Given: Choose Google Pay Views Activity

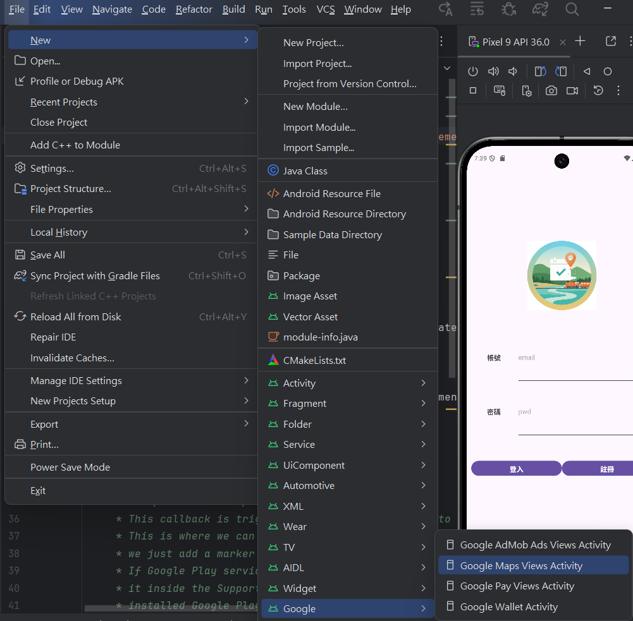Looking at the screenshot, I should pyautogui.click(x=533, y=586).
